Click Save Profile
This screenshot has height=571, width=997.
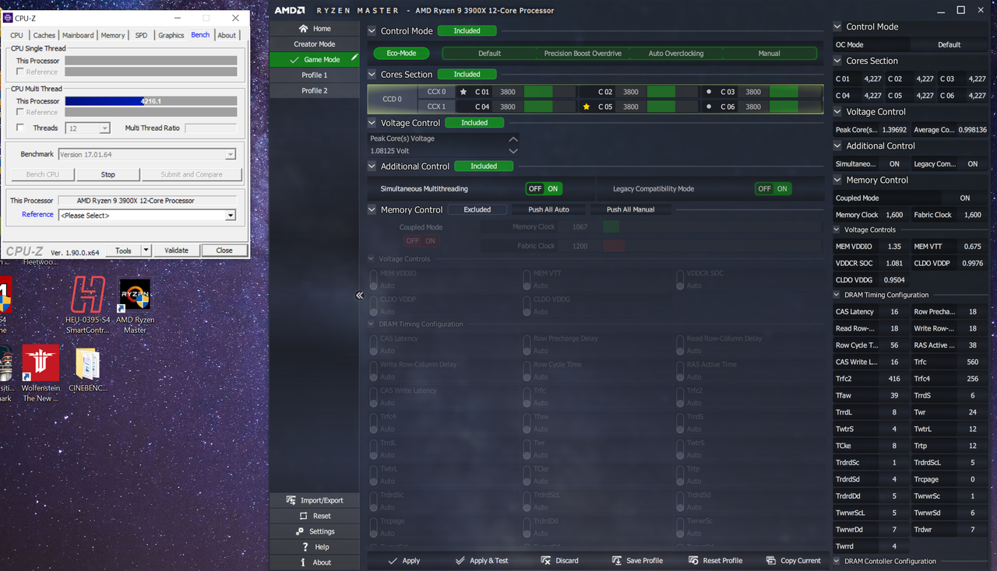(637, 560)
